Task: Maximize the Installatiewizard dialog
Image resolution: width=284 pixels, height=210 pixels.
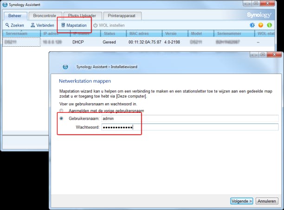Action: [263, 55]
